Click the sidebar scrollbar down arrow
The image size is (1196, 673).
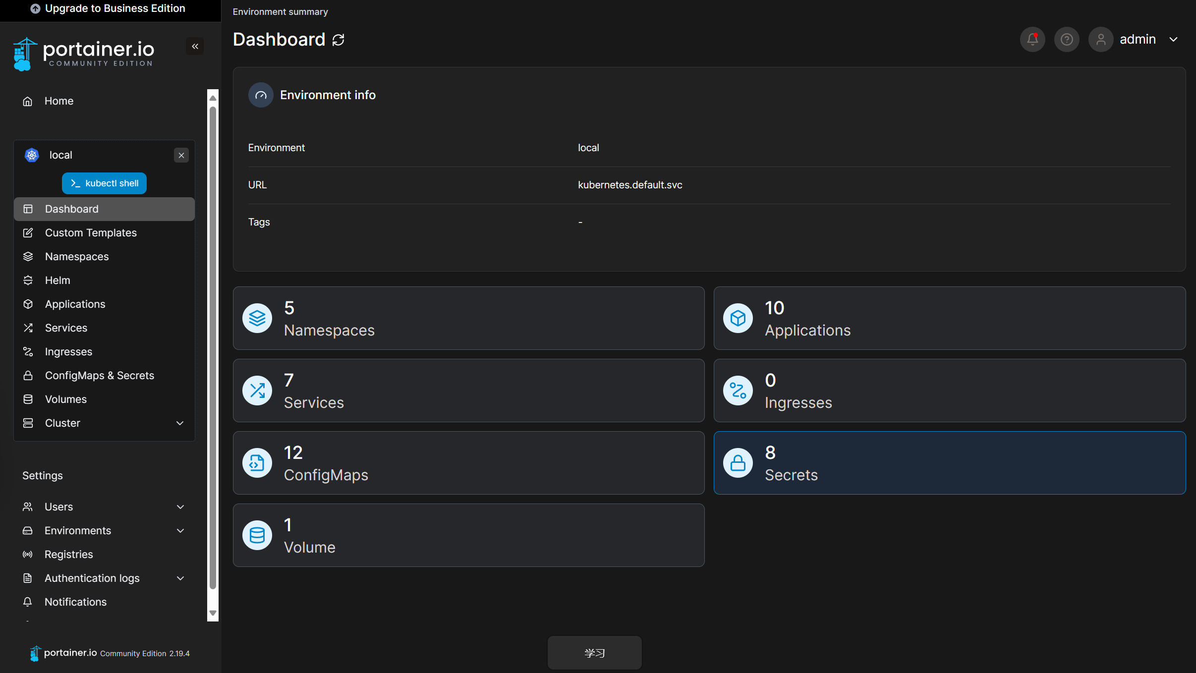point(213,613)
